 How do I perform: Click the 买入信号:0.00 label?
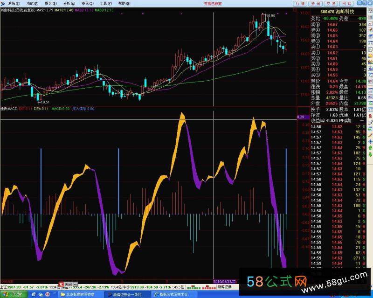point(83,109)
